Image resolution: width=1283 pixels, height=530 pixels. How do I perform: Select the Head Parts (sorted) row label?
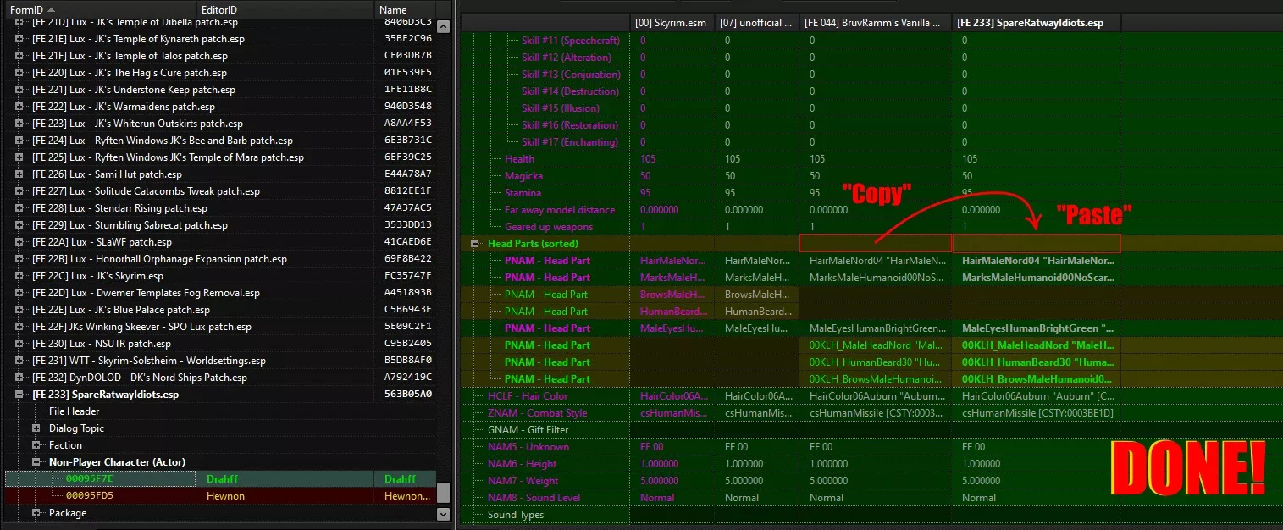533,244
